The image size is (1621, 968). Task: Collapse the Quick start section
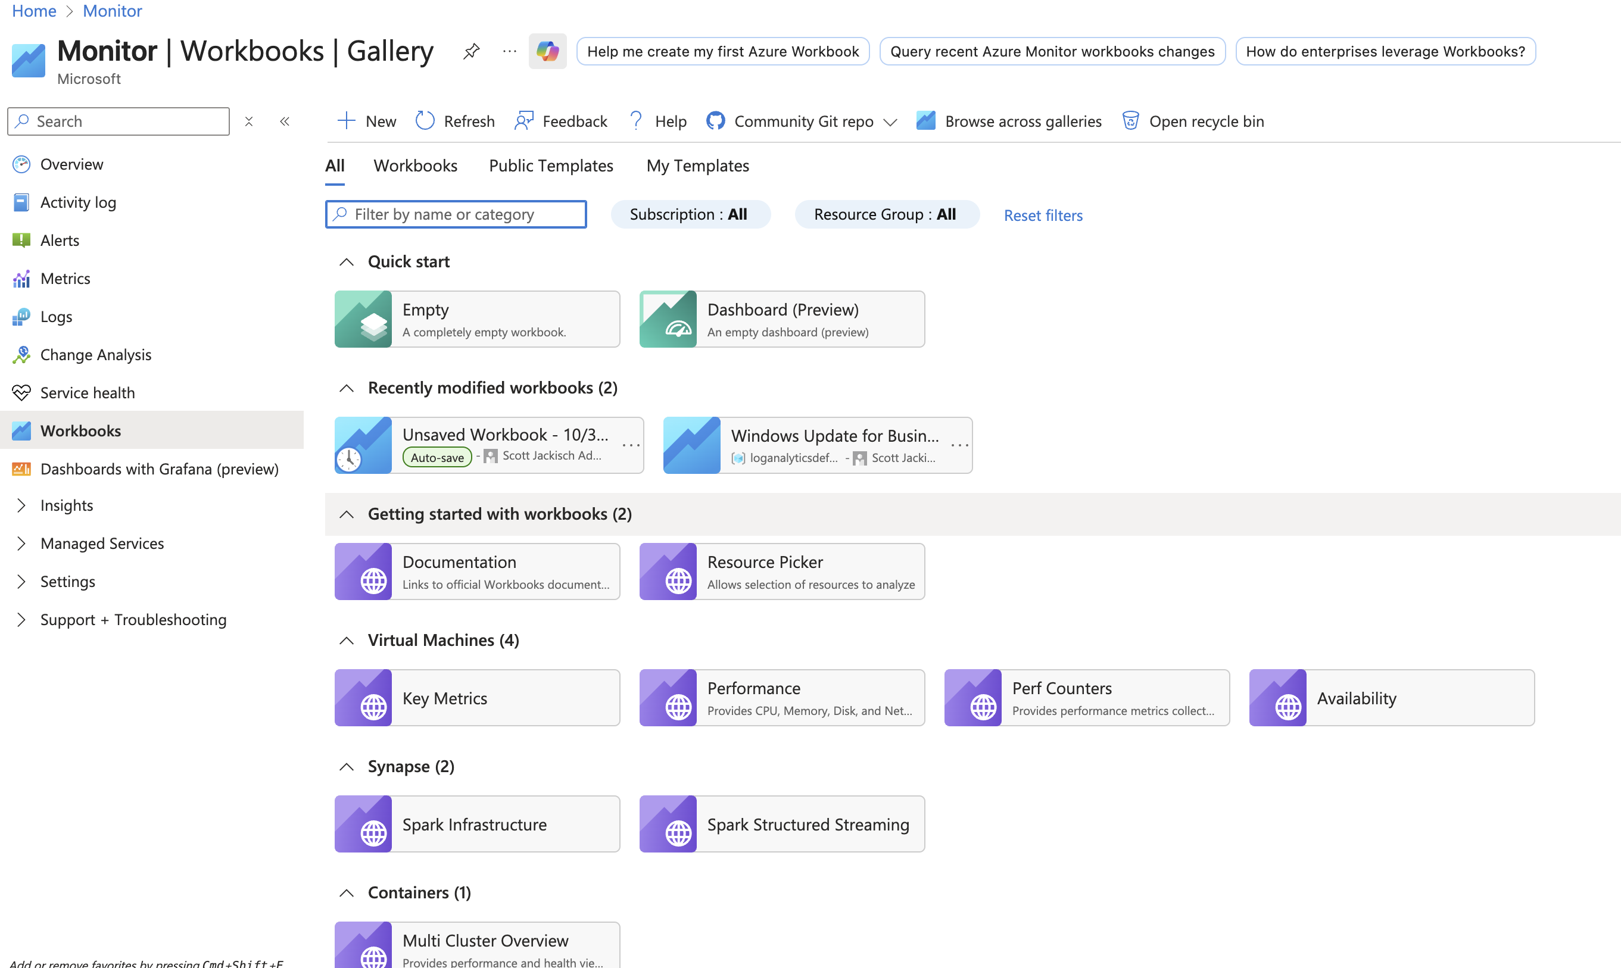[x=347, y=261]
